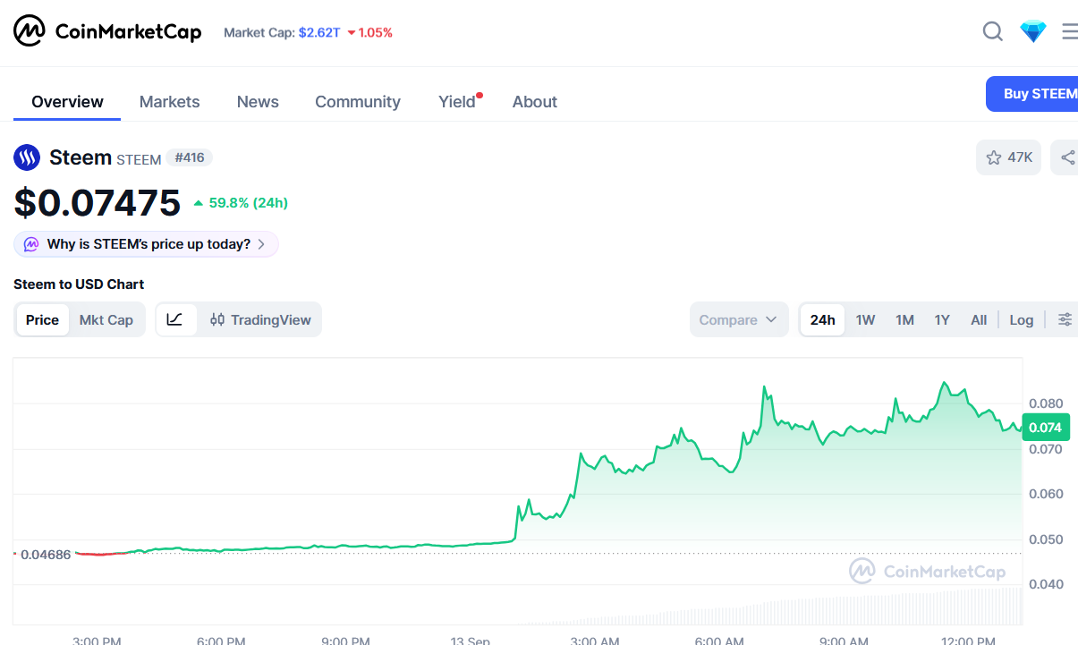Open 'Why is STEEM's price up today?'

[146, 244]
